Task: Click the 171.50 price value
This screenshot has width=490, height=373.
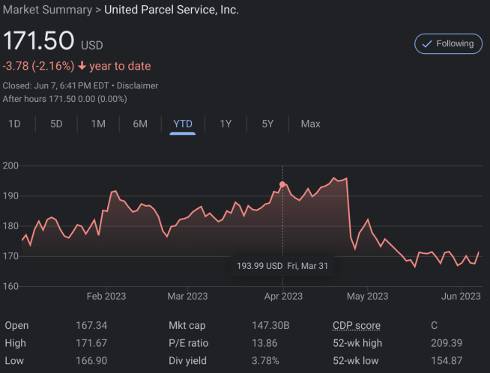Action: pyautogui.click(x=38, y=40)
